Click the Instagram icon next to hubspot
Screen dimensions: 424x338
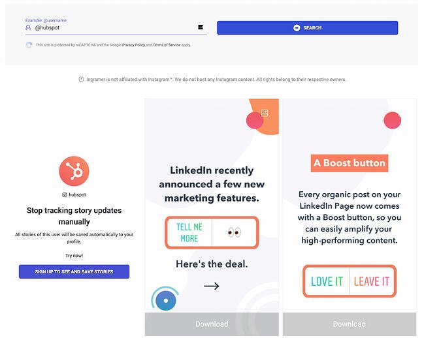pyautogui.click(x=65, y=194)
